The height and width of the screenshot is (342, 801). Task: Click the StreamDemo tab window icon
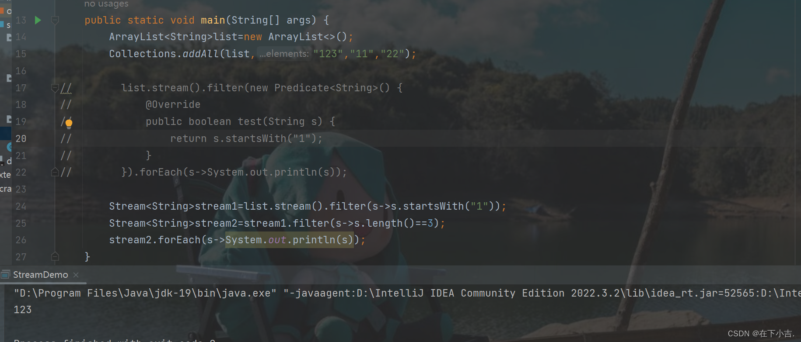(x=6, y=274)
